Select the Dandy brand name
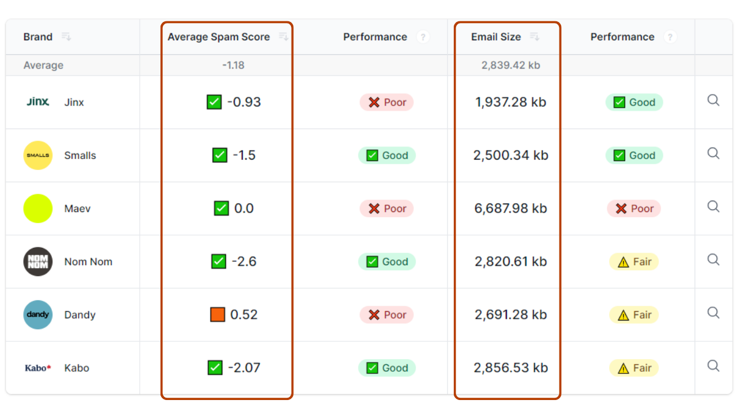The width and height of the screenshot is (739, 415). pos(80,314)
